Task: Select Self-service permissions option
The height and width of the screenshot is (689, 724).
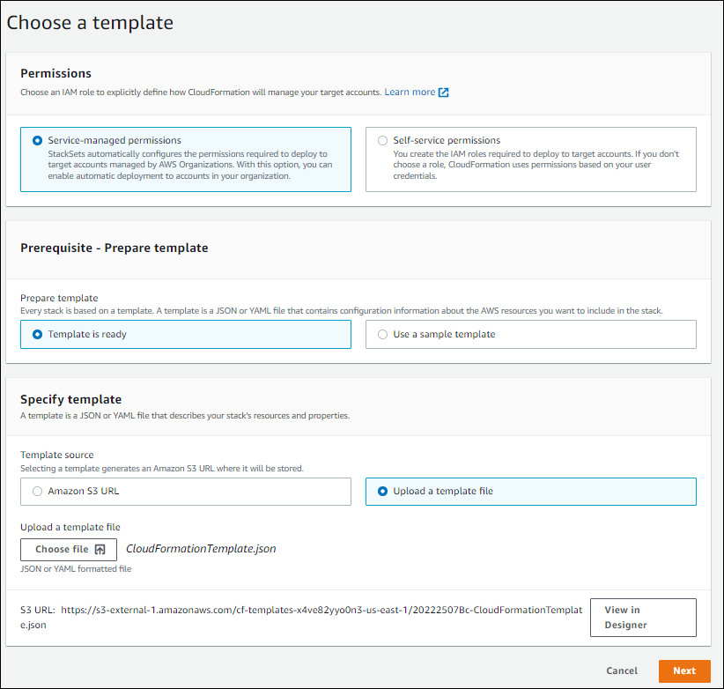Action: (382, 140)
